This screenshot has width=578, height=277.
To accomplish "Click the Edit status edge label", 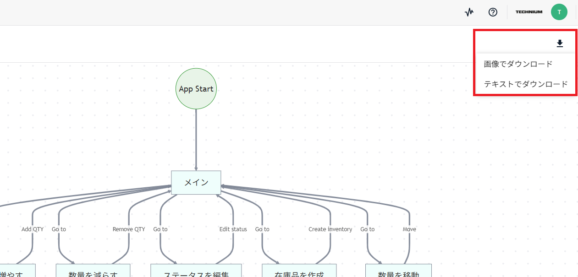I will pos(233,229).
